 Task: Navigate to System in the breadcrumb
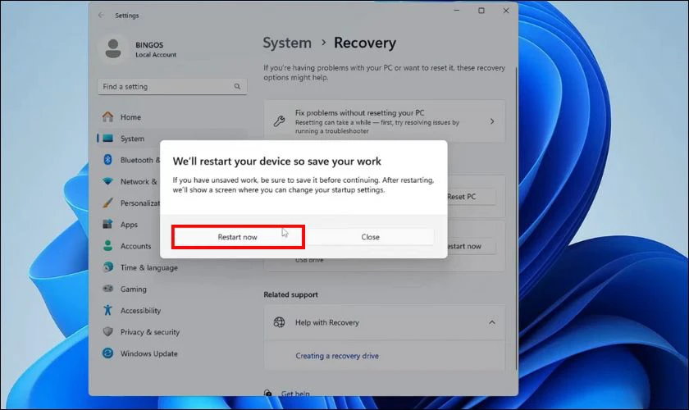(287, 43)
